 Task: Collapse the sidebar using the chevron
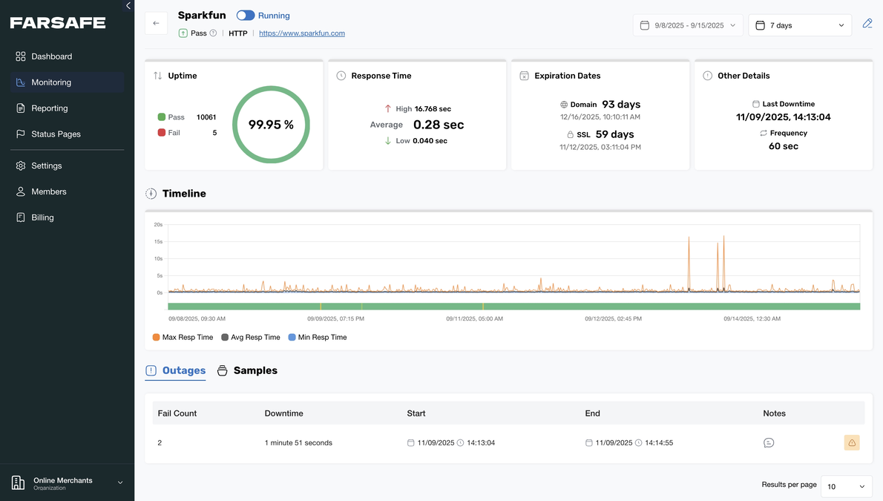coord(128,5)
